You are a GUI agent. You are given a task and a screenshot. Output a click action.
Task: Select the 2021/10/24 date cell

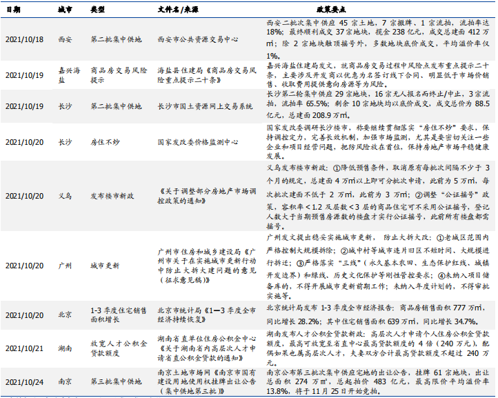point(24,380)
